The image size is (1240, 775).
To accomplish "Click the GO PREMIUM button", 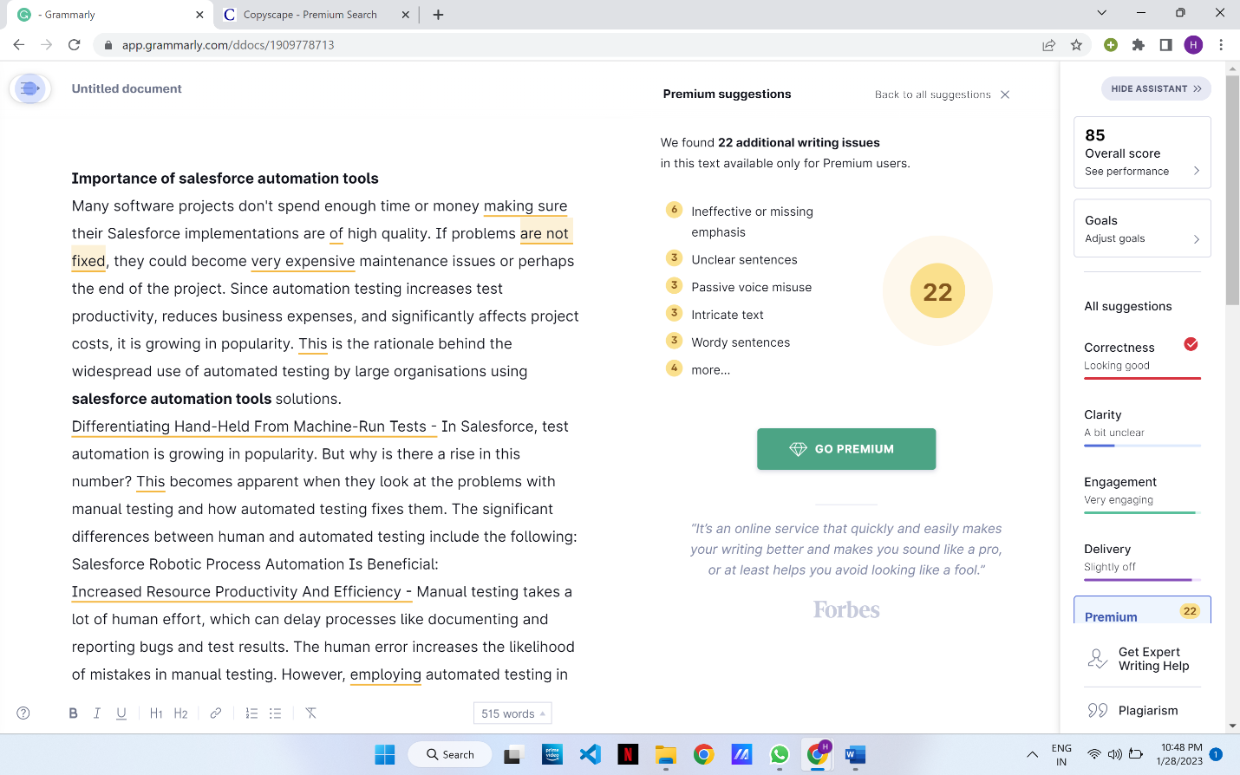I will pos(846,449).
